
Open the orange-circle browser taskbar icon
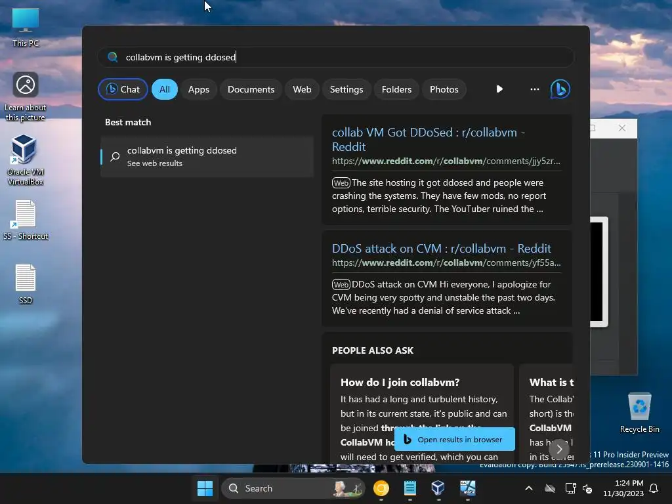point(381,488)
